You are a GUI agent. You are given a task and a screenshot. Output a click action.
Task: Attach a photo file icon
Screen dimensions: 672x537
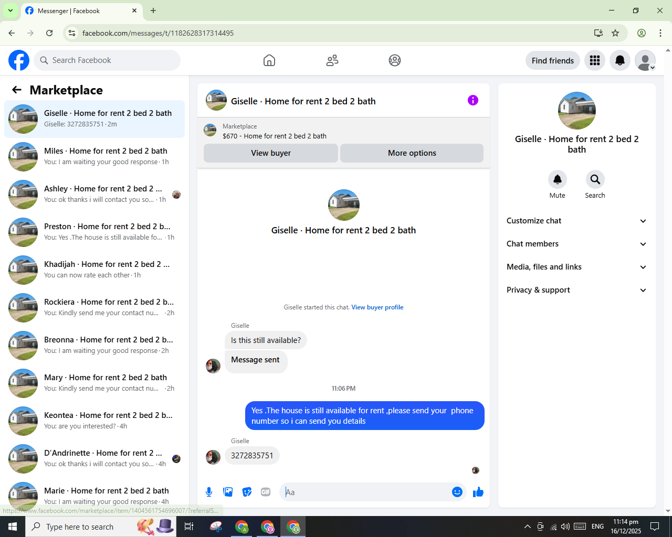click(x=228, y=492)
